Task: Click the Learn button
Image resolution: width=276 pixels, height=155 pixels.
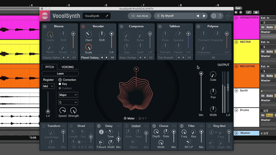Action: pyautogui.click(x=60, y=74)
